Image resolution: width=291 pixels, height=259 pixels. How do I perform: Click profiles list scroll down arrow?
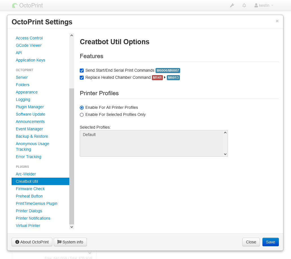(225, 154)
